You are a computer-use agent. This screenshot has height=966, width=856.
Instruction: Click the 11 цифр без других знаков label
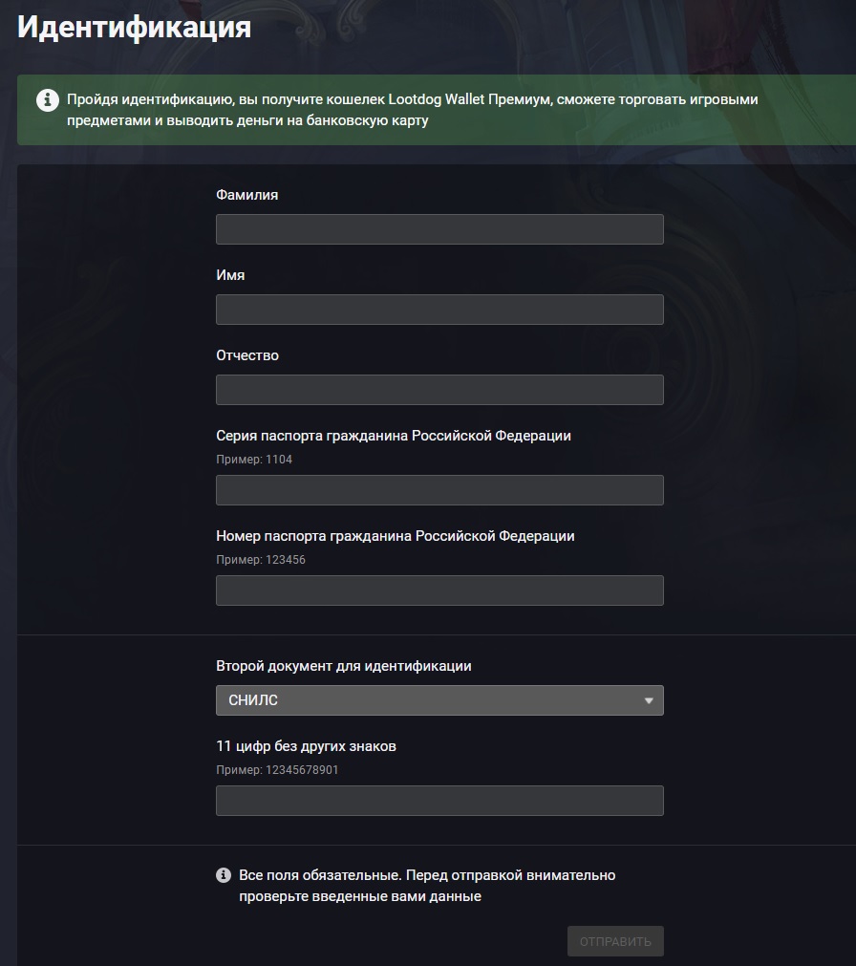[306, 746]
